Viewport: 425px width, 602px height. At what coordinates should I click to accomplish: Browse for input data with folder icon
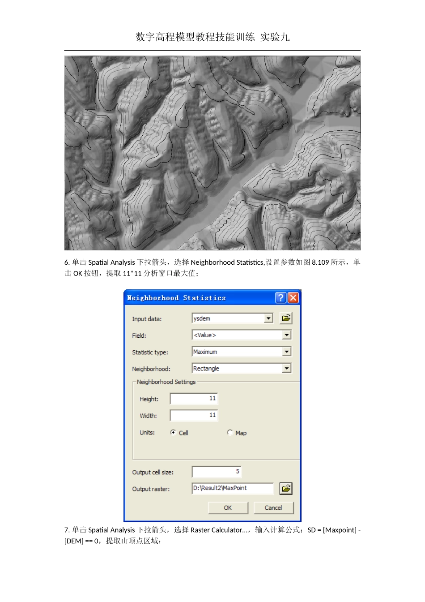click(286, 318)
